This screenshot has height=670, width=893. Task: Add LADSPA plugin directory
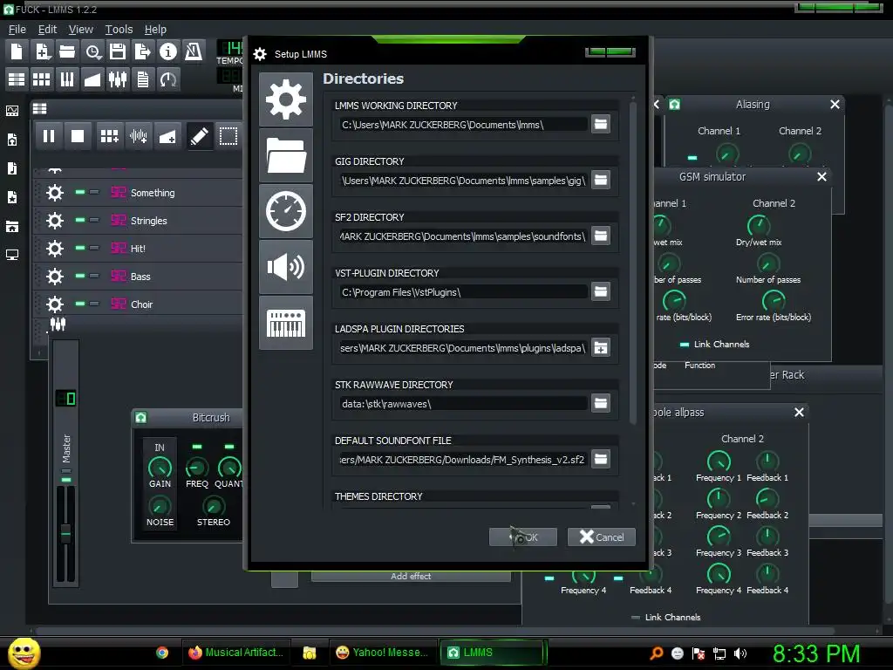click(x=601, y=347)
